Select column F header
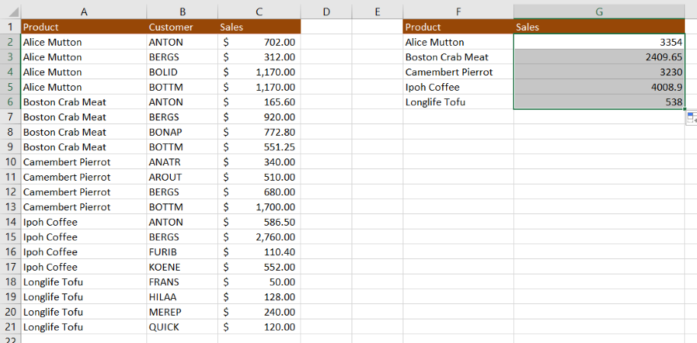Viewport: 697px width, 343px height. pyautogui.click(x=458, y=11)
